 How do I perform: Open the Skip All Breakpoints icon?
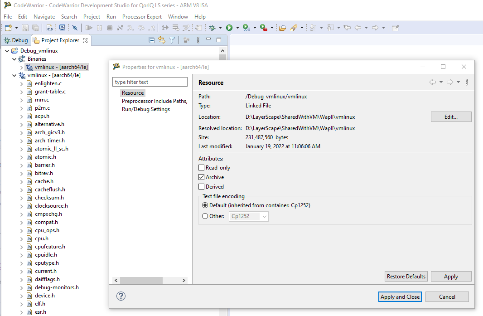[x=75, y=27]
